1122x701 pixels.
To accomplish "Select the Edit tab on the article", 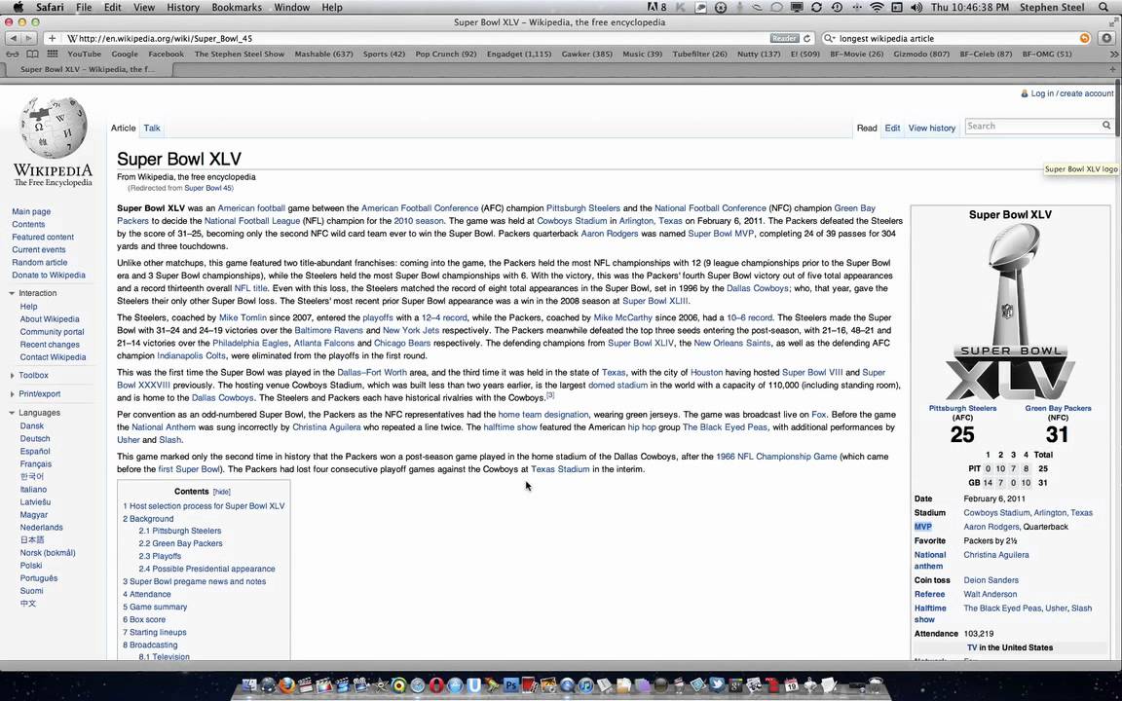I will 892,129.
